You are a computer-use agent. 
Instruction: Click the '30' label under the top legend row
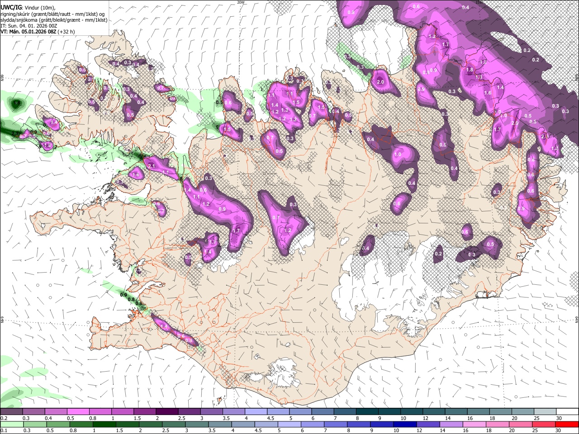click(559, 418)
